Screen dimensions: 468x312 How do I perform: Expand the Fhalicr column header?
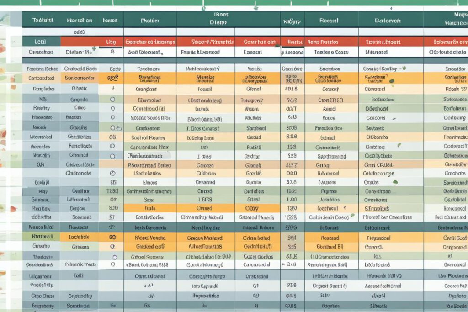coord(149,21)
